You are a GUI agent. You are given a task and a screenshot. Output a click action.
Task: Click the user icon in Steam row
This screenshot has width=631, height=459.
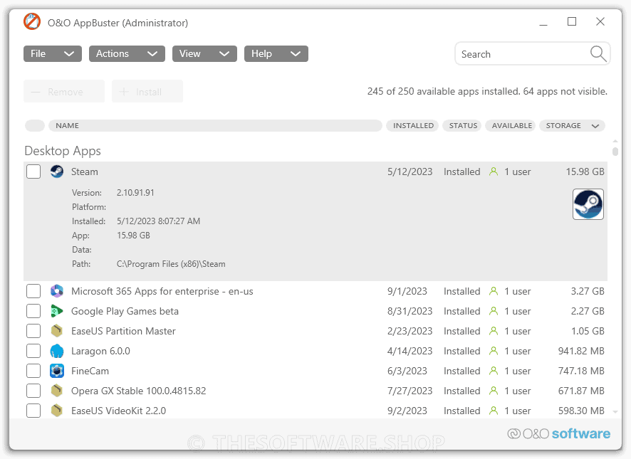(x=494, y=172)
